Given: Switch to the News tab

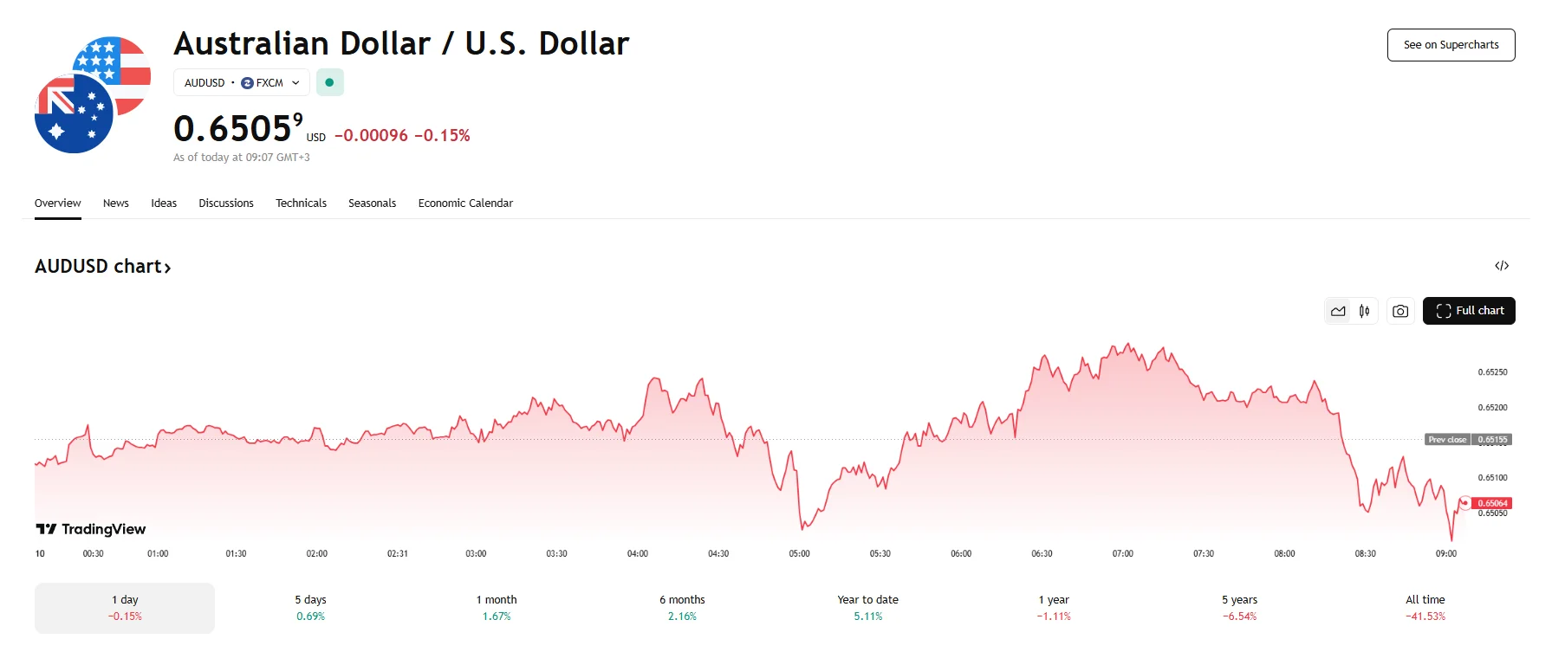Looking at the screenshot, I should (115, 203).
